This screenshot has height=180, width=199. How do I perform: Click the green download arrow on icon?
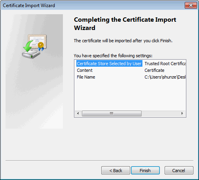pyautogui.click(x=28, y=46)
